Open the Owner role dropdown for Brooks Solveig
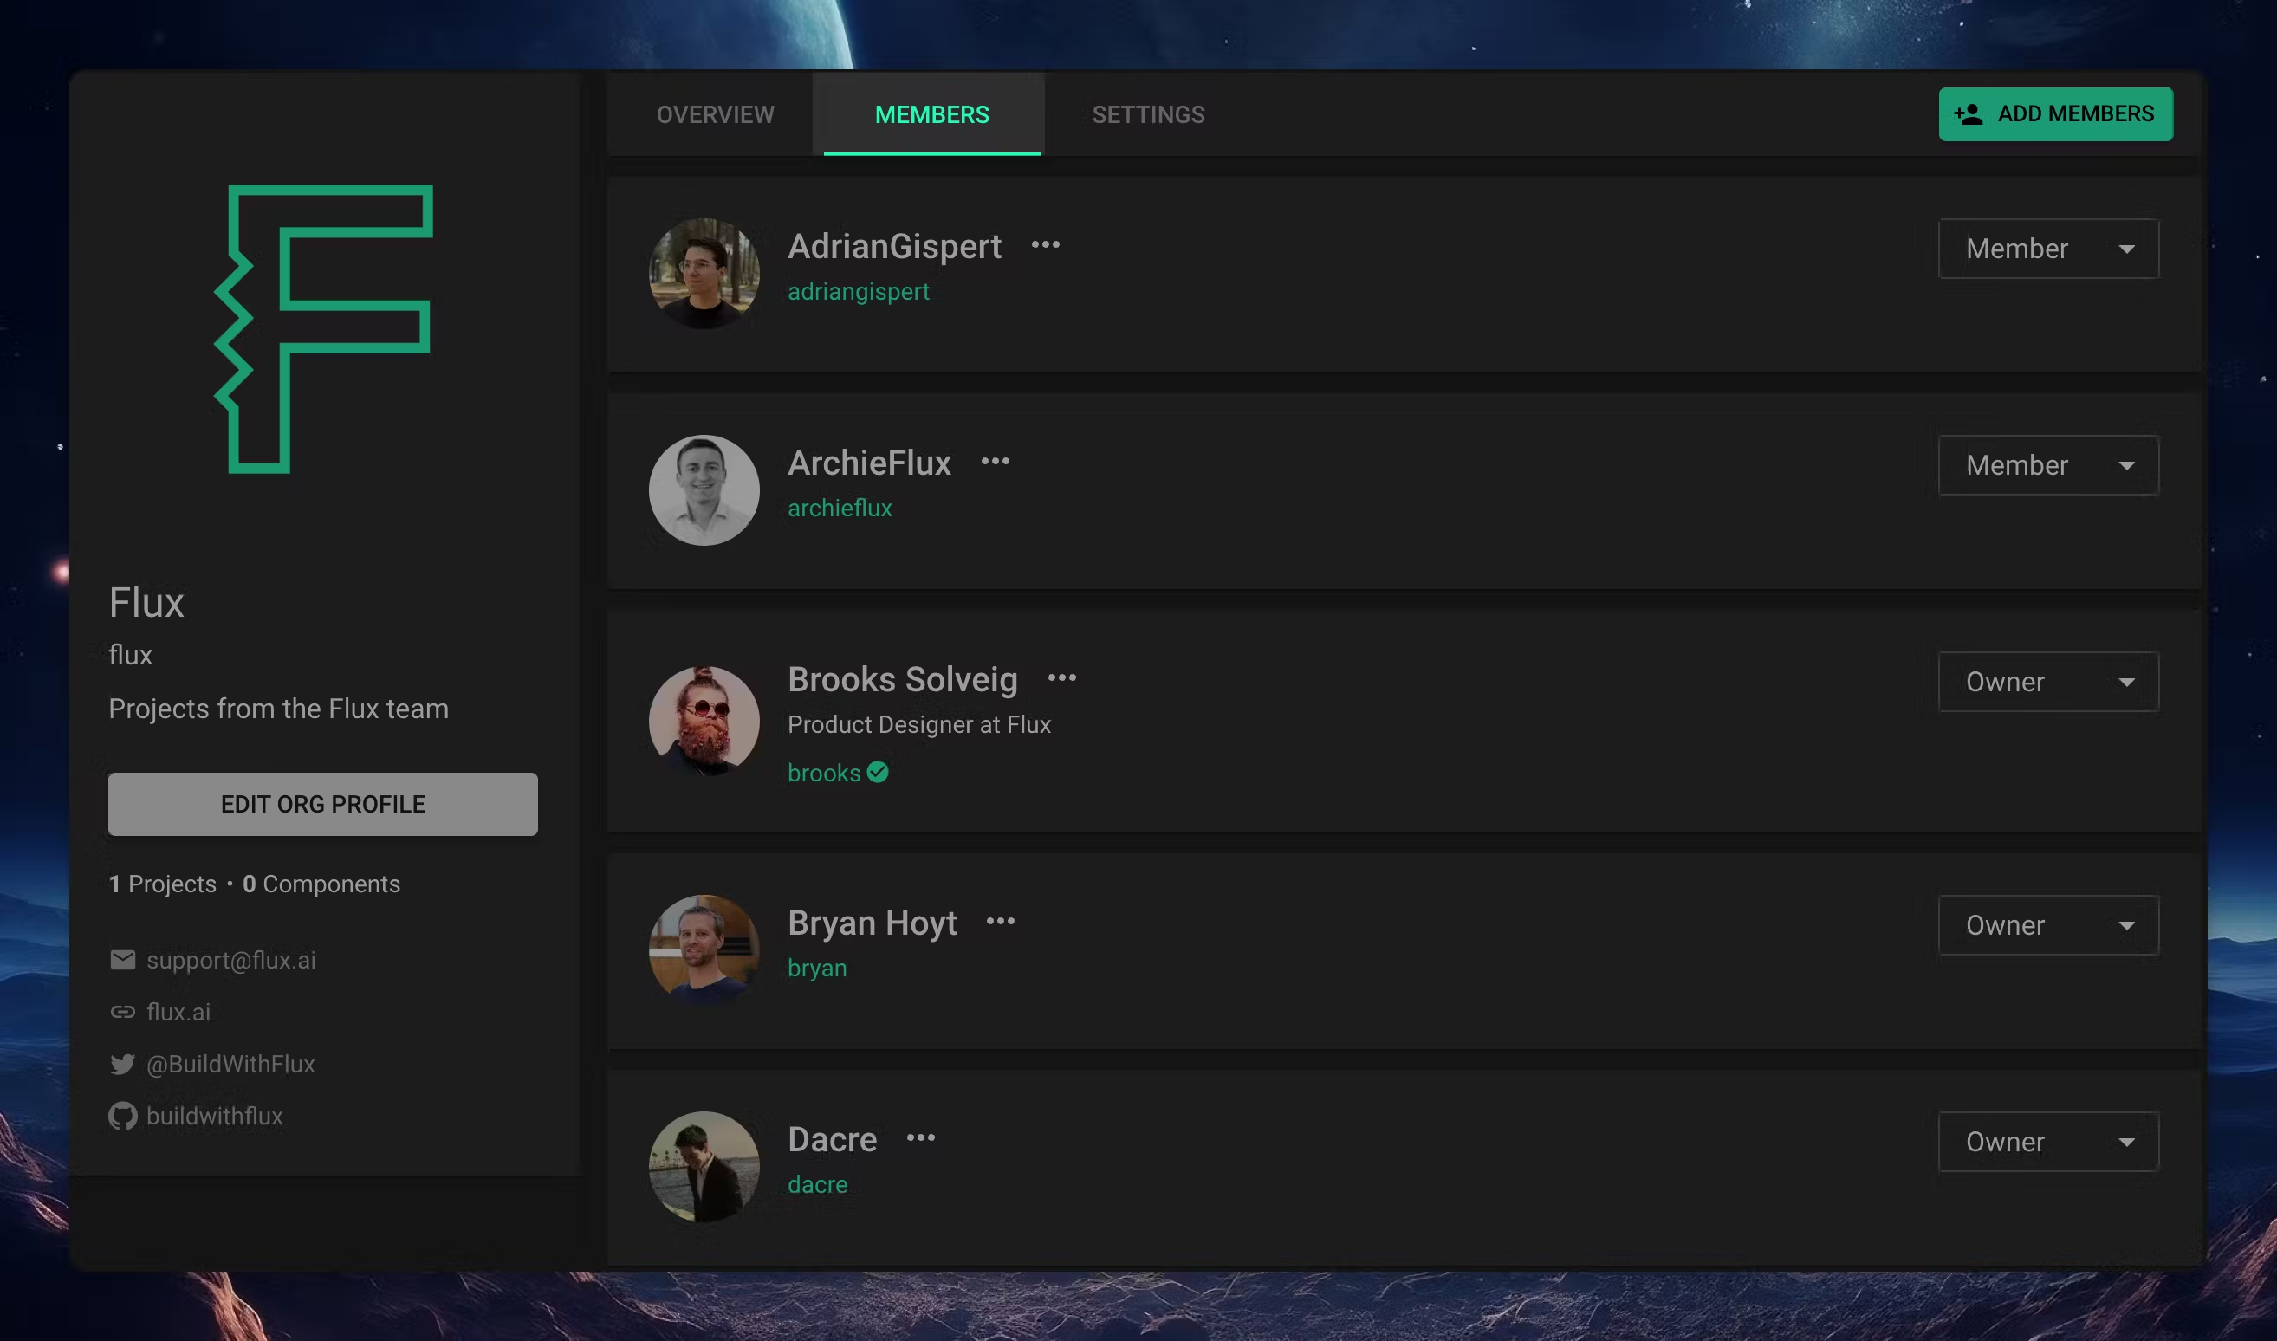The width and height of the screenshot is (2277, 1341). point(2047,683)
